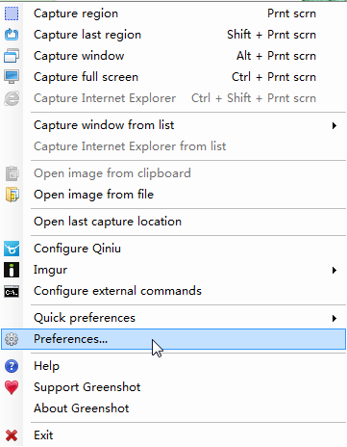The width and height of the screenshot is (347, 447).
Task: Choose Open image from clipboard
Action: pos(173,173)
